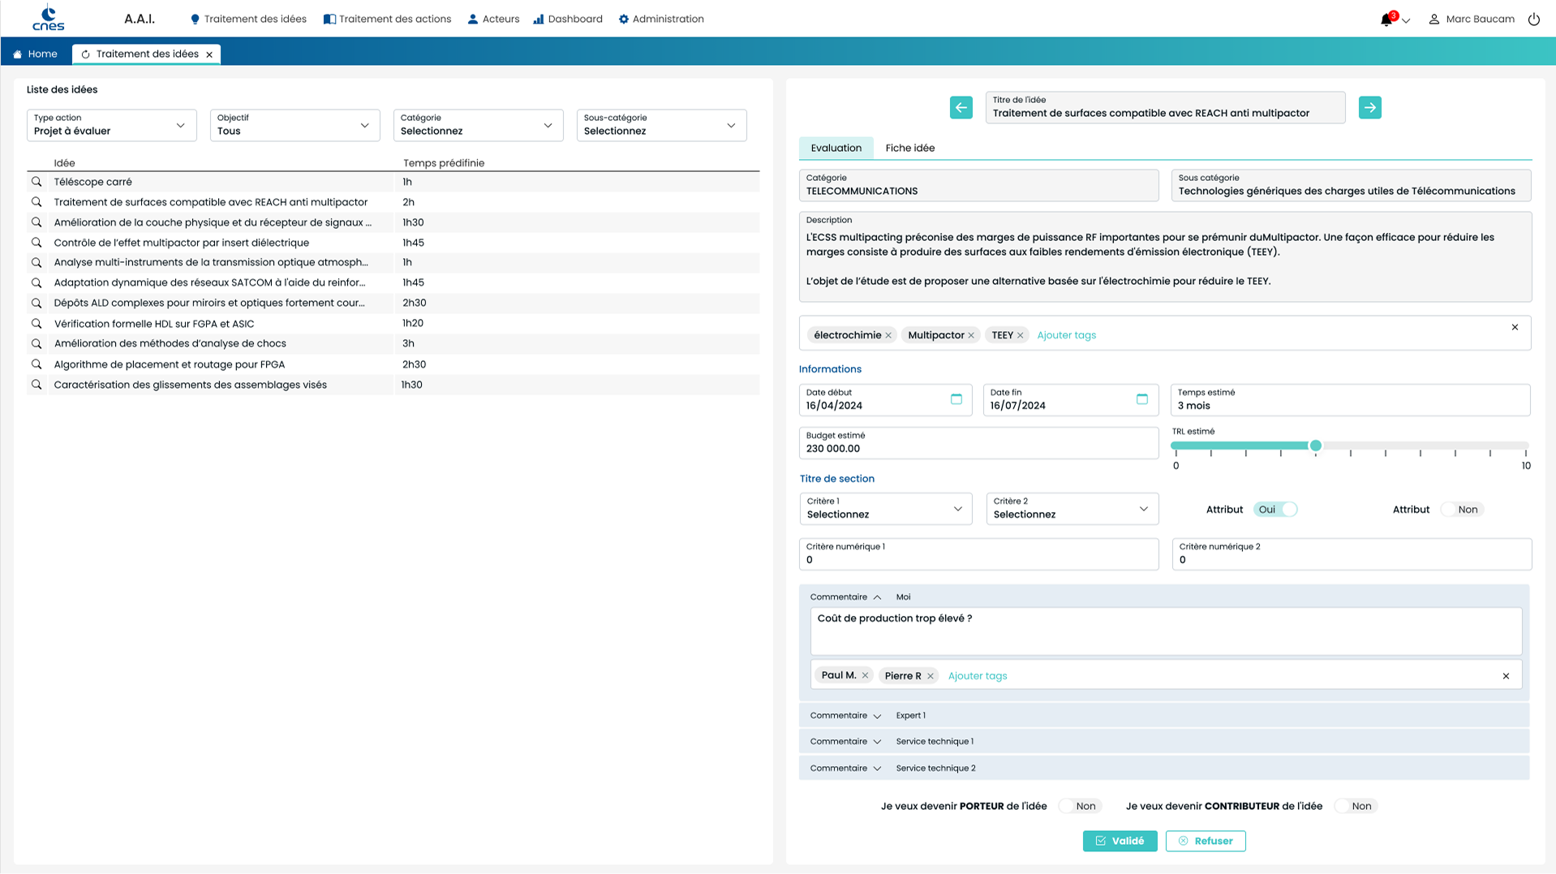Open the Date début calendar picker
This screenshot has width=1556, height=874.
[x=956, y=399]
